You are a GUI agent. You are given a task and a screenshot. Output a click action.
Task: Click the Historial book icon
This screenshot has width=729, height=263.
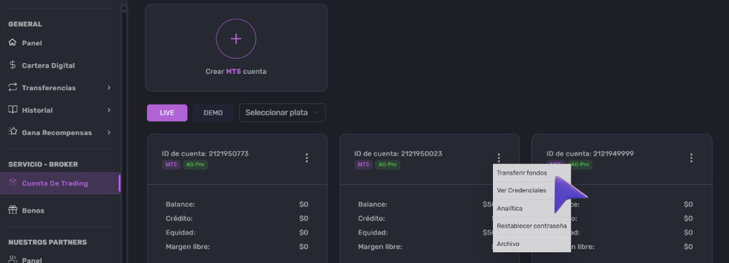coord(13,110)
